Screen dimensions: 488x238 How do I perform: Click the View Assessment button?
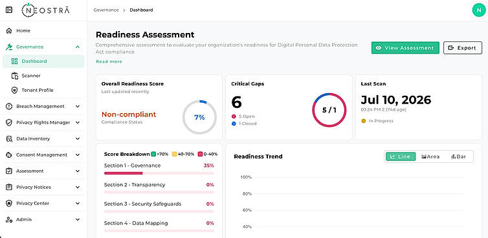pyautogui.click(x=405, y=48)
